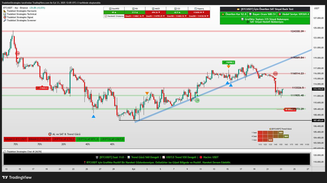Screen dimensions: 327x183
Task: Click the Kapanış column header icon
Action: 195,9
